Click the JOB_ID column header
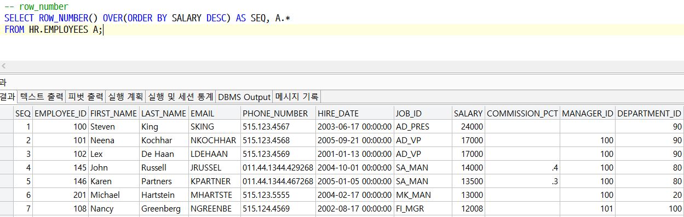684x217 pixels. pyautogui.click(x=422, y=114)
